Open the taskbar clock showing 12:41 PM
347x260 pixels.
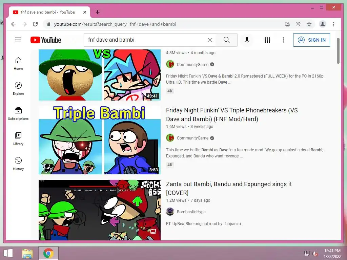pyautogui.click(x=332, y=253)
